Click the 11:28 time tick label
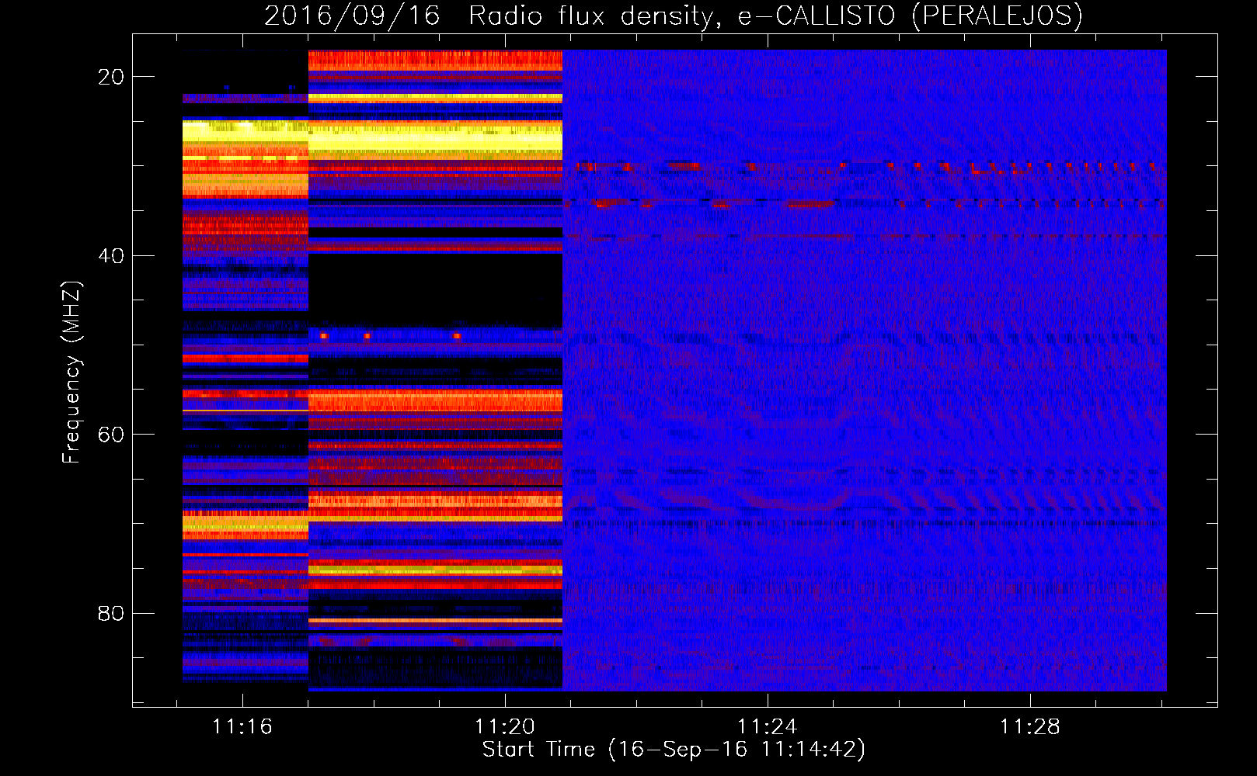The width and height of the screenshot is (1257, 776). point(1030,726)
